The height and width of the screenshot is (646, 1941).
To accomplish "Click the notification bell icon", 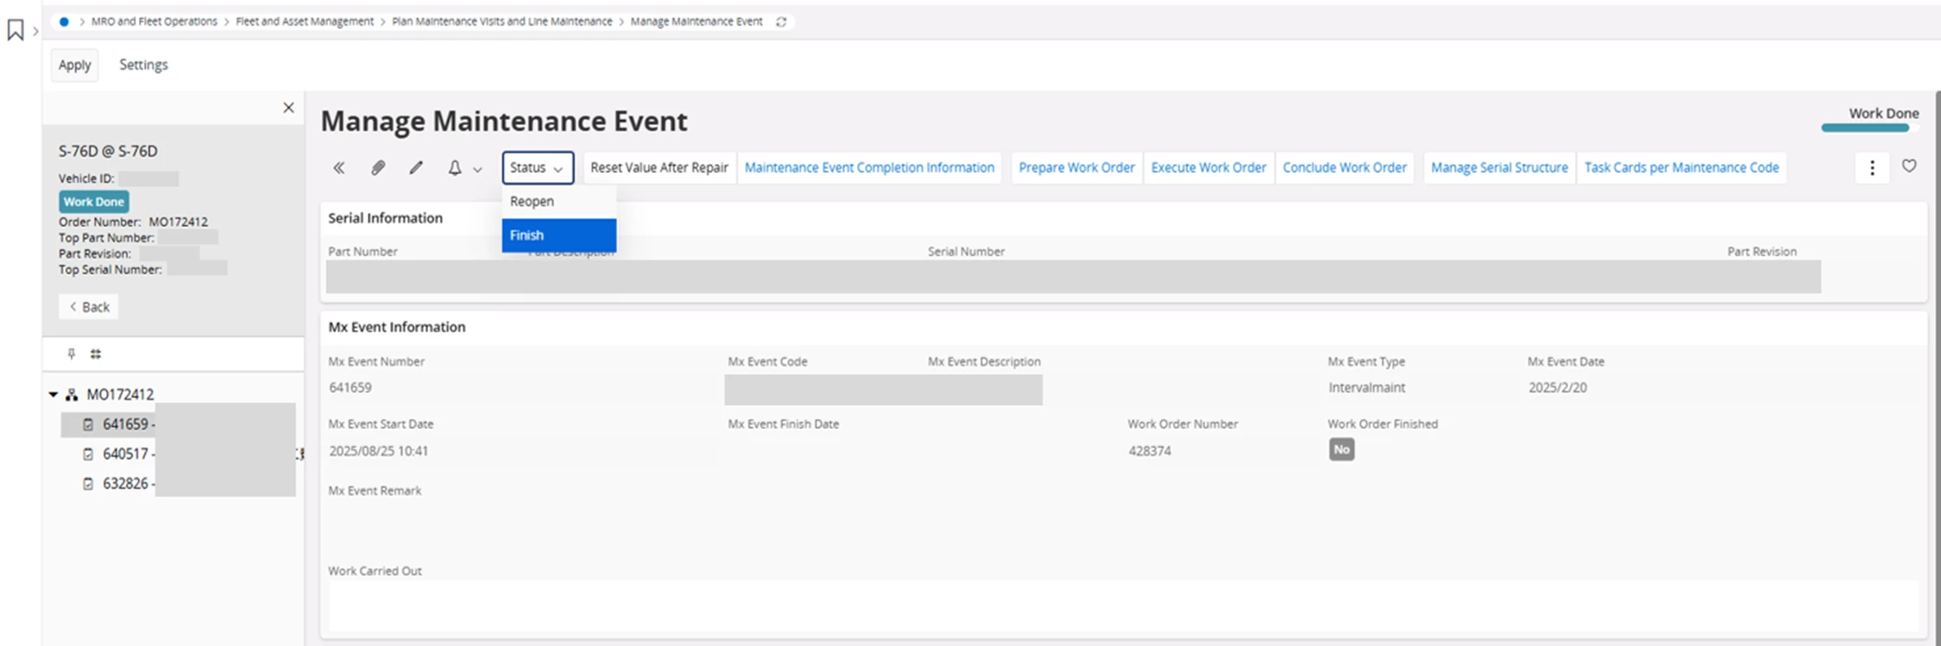I will click(x=455, y=168).
